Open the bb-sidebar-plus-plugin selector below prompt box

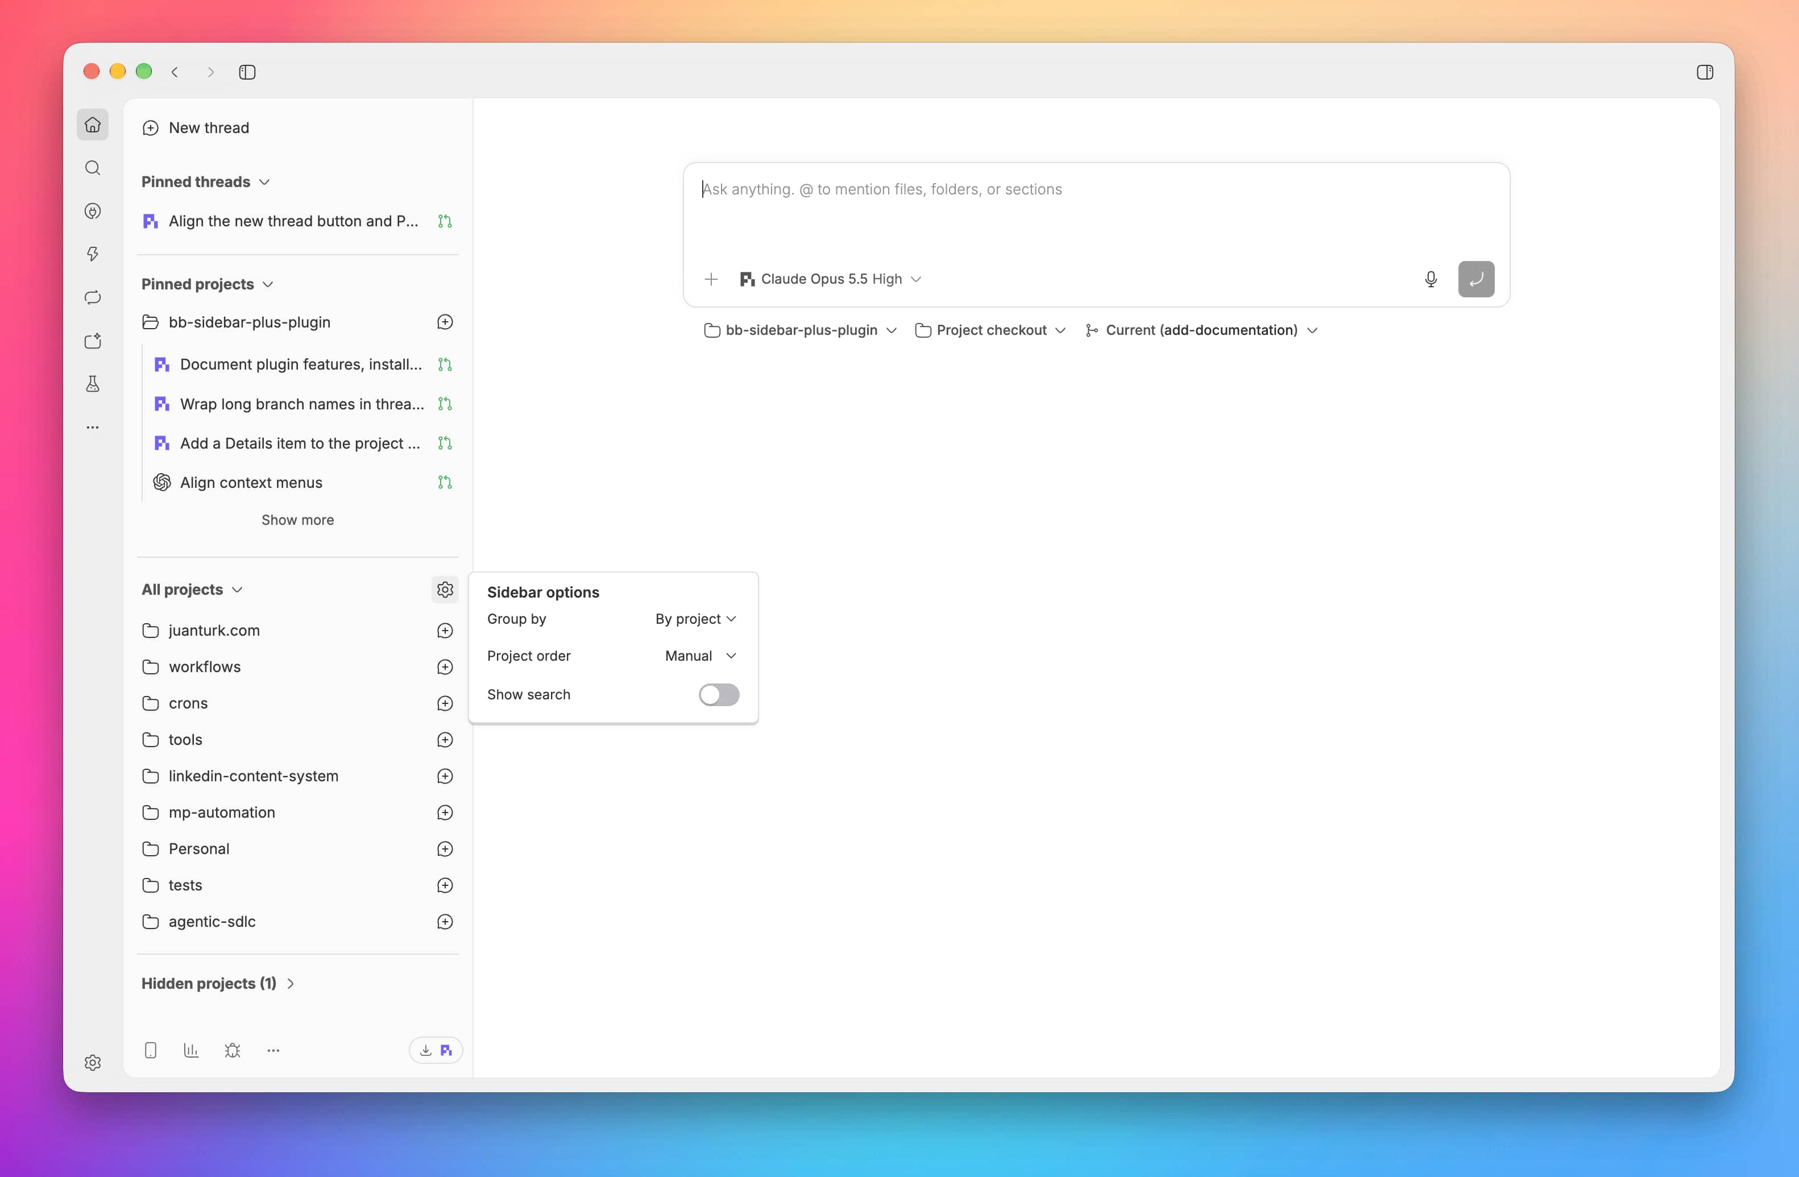point(801,330)
